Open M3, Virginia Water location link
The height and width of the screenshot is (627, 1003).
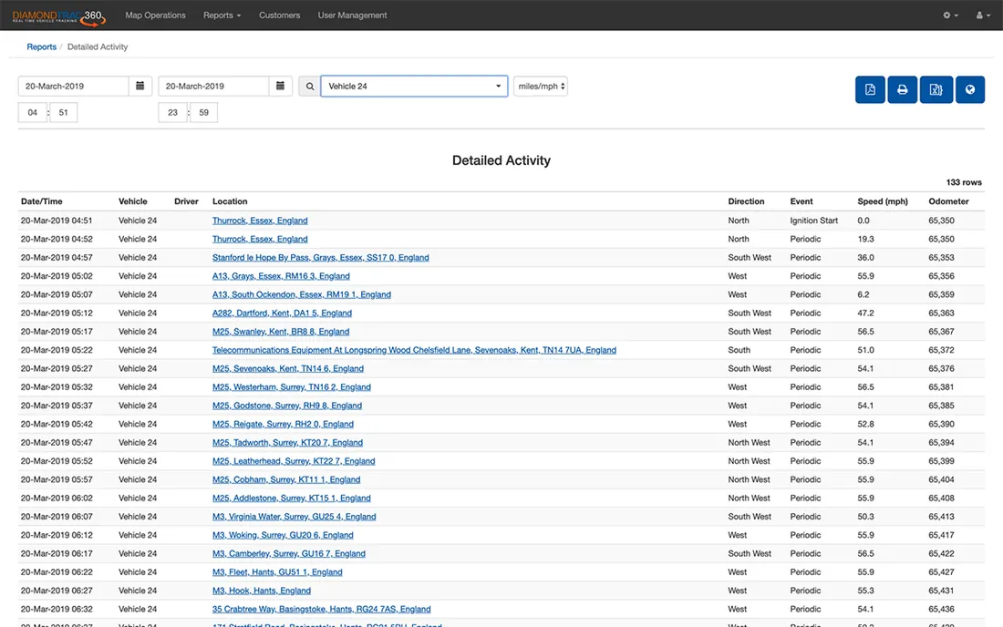(x=295, y=517)
